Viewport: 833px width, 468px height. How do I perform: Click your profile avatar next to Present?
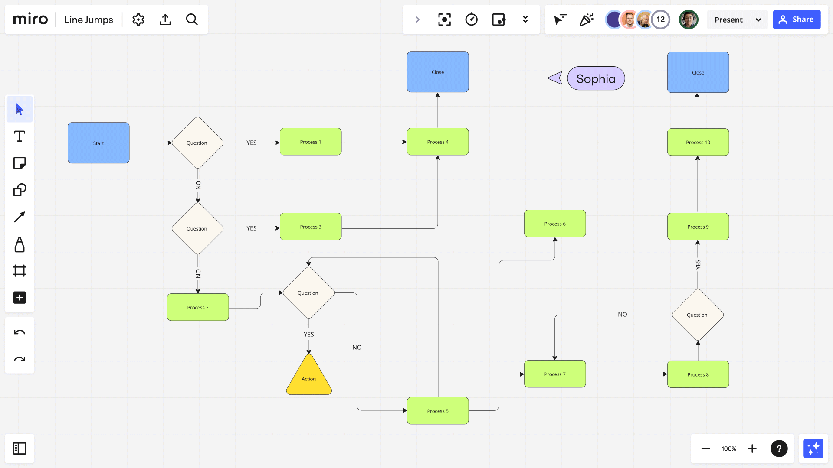pos(689,19)
